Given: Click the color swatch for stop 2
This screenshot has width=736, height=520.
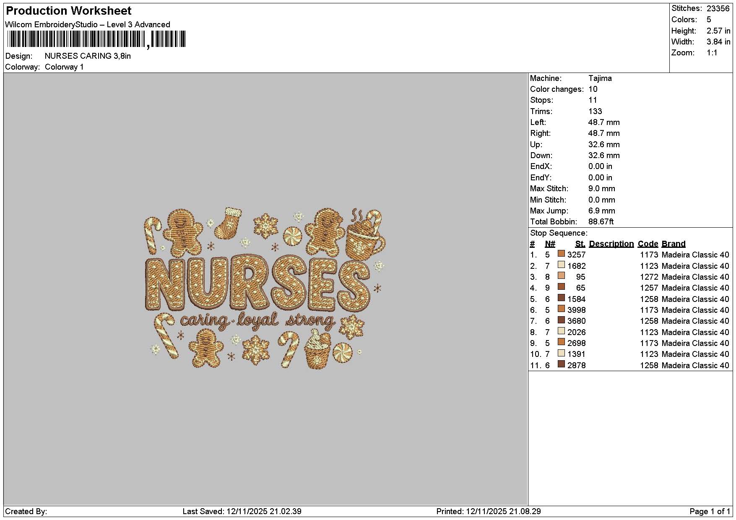Looking at the screenshot, I should point(561,265).
